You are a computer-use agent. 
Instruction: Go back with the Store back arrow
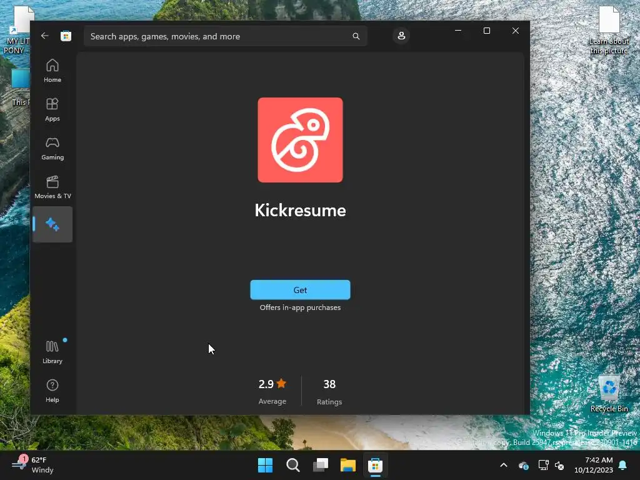click(45, 36)
